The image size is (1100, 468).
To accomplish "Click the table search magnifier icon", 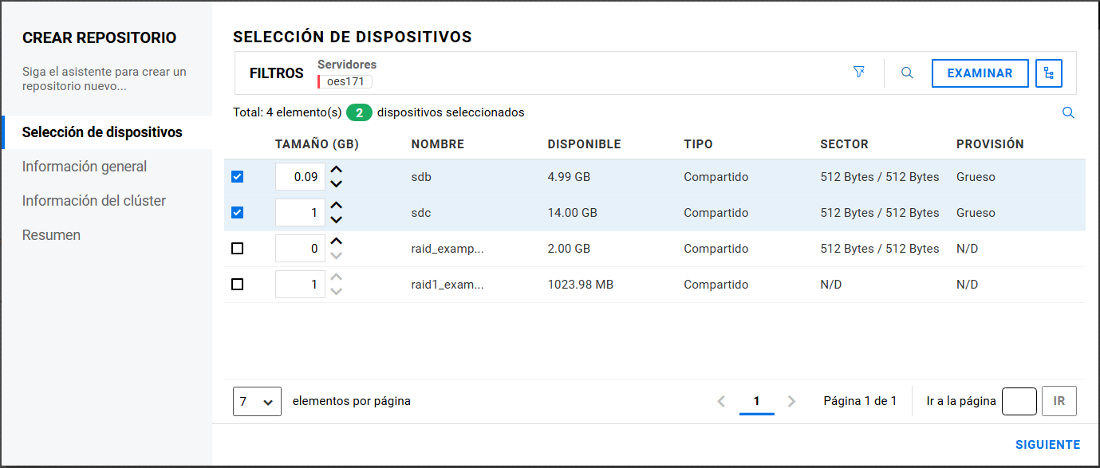I will (x=1068, y=113).
